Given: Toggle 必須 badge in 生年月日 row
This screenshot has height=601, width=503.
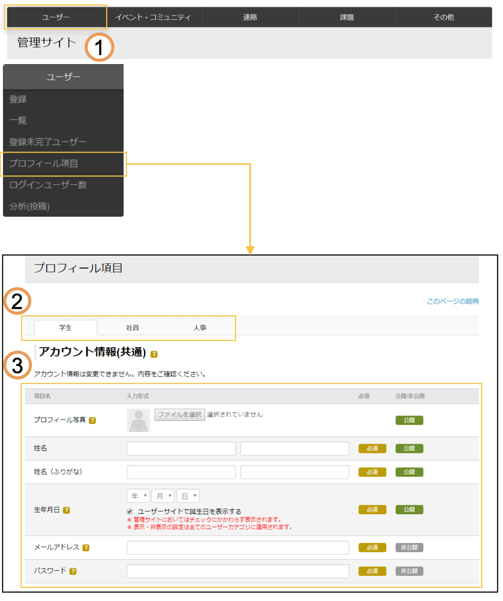Looking at the screenshot, I should pyautogui.click(x=372, y=510).
